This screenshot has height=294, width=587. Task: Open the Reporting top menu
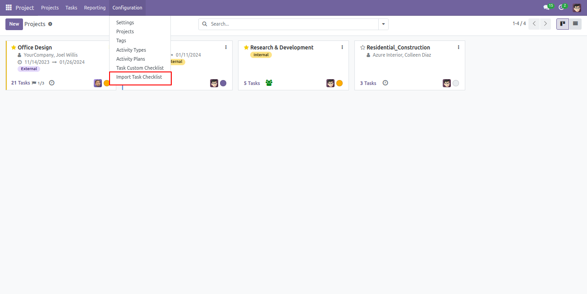95,8
